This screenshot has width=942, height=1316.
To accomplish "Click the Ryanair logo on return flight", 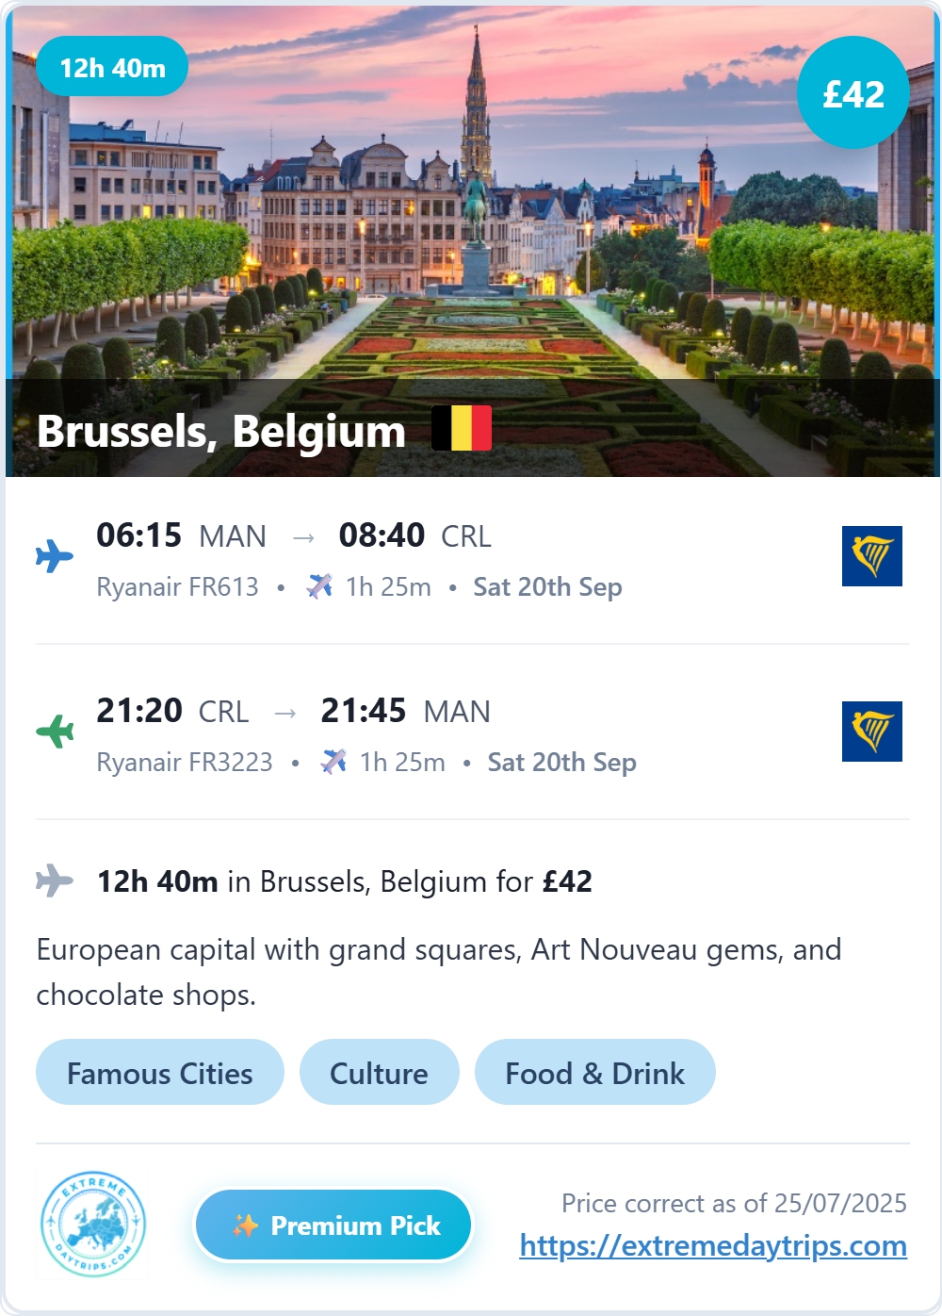I will tap(871, 732).
